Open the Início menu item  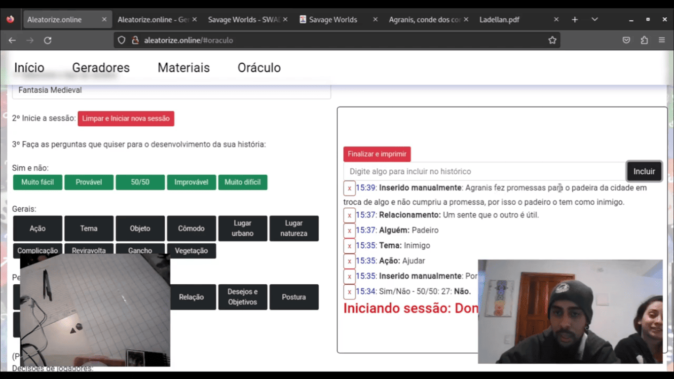[29, 68]
